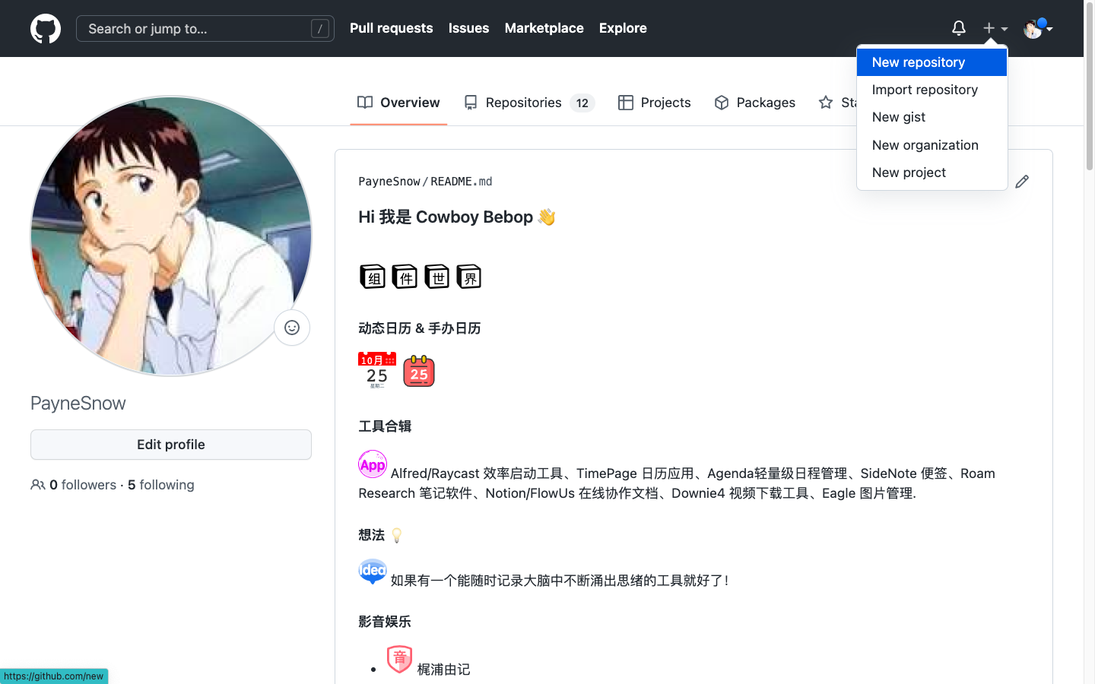1095x684 pixels.
Task: Click the Edit profile button
Action: 170,444
